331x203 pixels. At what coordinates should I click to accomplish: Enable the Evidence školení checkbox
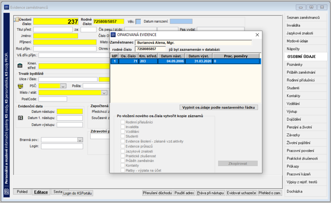pyautogui.click(x=122, y=141)
